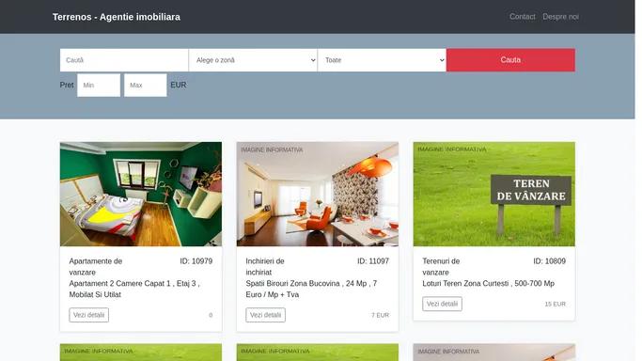This screenshot has width=642, height=361.
Task: Open the orange living room office photo
Action: (x=318, y=194)
